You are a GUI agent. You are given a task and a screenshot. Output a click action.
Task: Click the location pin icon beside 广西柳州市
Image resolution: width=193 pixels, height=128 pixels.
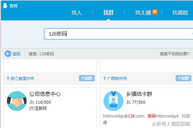[105, 78]
